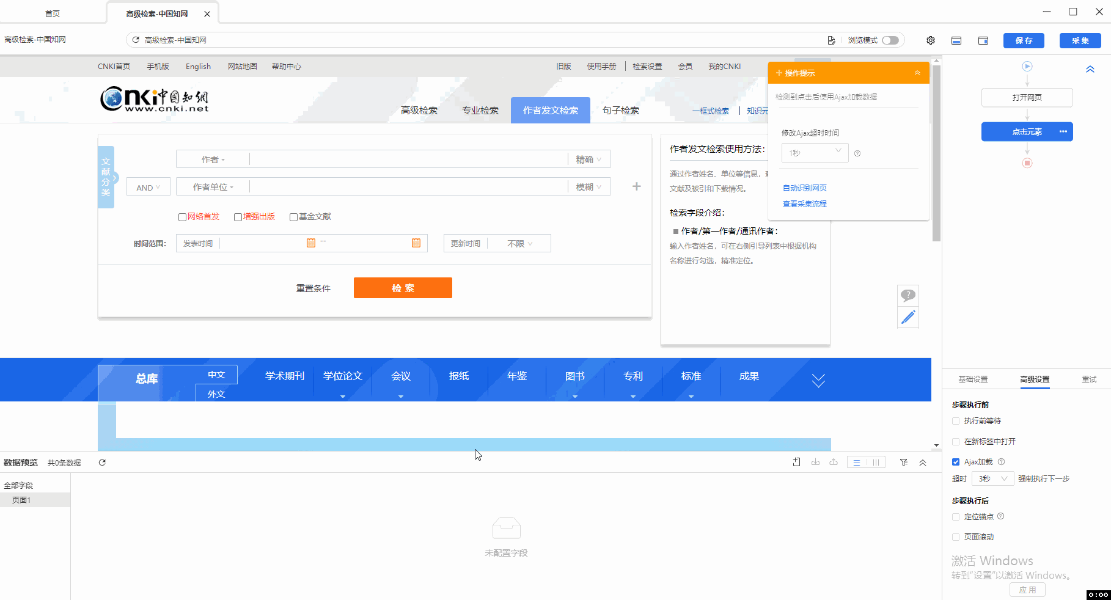The image size is (1111, 600).
Task: Enable the 页面滚动 checkbox
Action: [956, 537]
